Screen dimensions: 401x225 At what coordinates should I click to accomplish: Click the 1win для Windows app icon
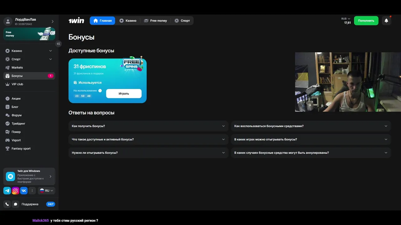tap(10, 176)
